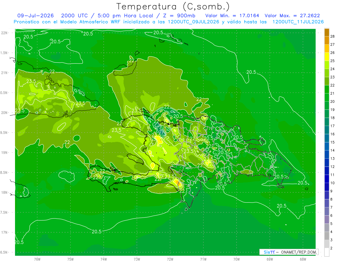Click the 'Valor Min. = 17.0164' text
Viewport: 340px width, 263px height.
(x=232, y=16)
